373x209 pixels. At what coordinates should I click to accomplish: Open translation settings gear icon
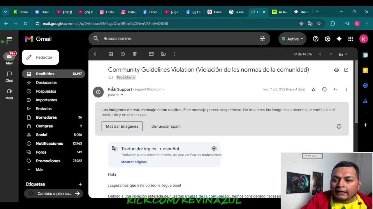[x=214, y=149]
